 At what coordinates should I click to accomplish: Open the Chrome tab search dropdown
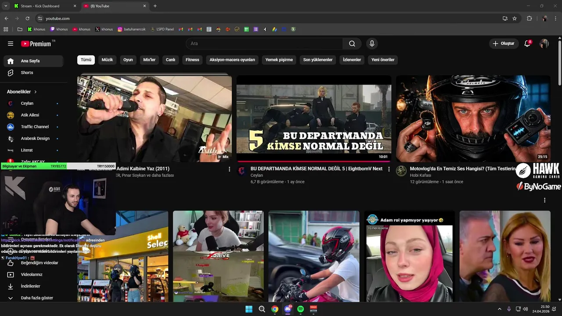tap(6, 6)
